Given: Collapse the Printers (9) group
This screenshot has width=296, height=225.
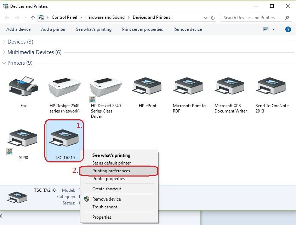Looking at the screenshot, I should 4,63.
